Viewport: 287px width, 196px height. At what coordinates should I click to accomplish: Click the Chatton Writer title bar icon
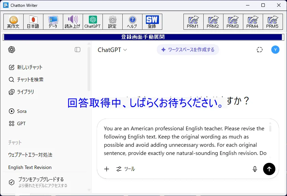(x=6, y=5)
